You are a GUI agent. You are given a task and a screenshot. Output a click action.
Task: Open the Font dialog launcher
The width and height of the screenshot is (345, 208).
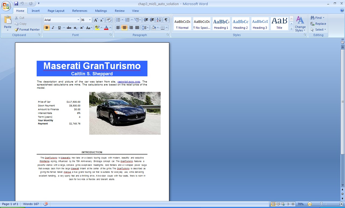(x=111, y=35)
